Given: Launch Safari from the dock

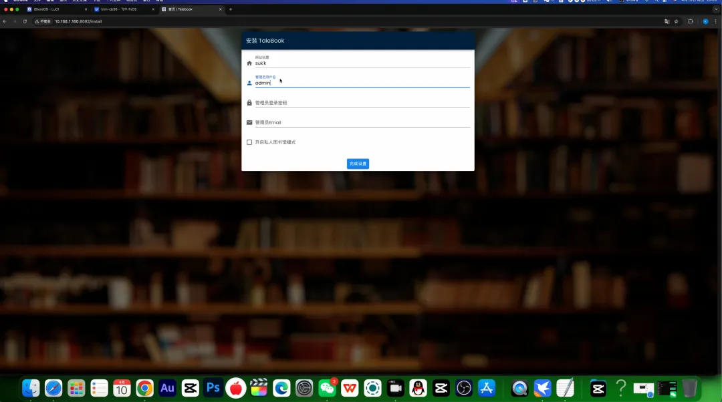Looking at the screenshot, I should tap(53, 388).
